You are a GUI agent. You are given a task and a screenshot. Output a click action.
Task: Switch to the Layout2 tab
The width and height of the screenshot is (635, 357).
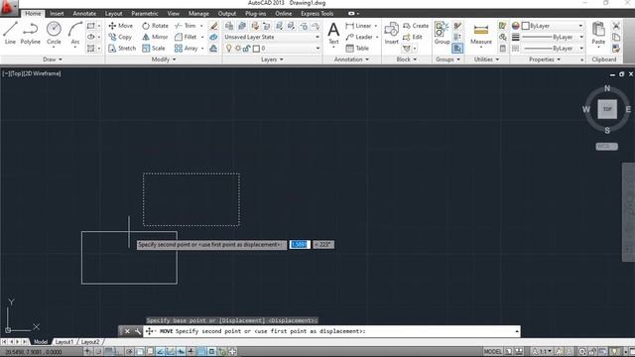tap(90, 342)
